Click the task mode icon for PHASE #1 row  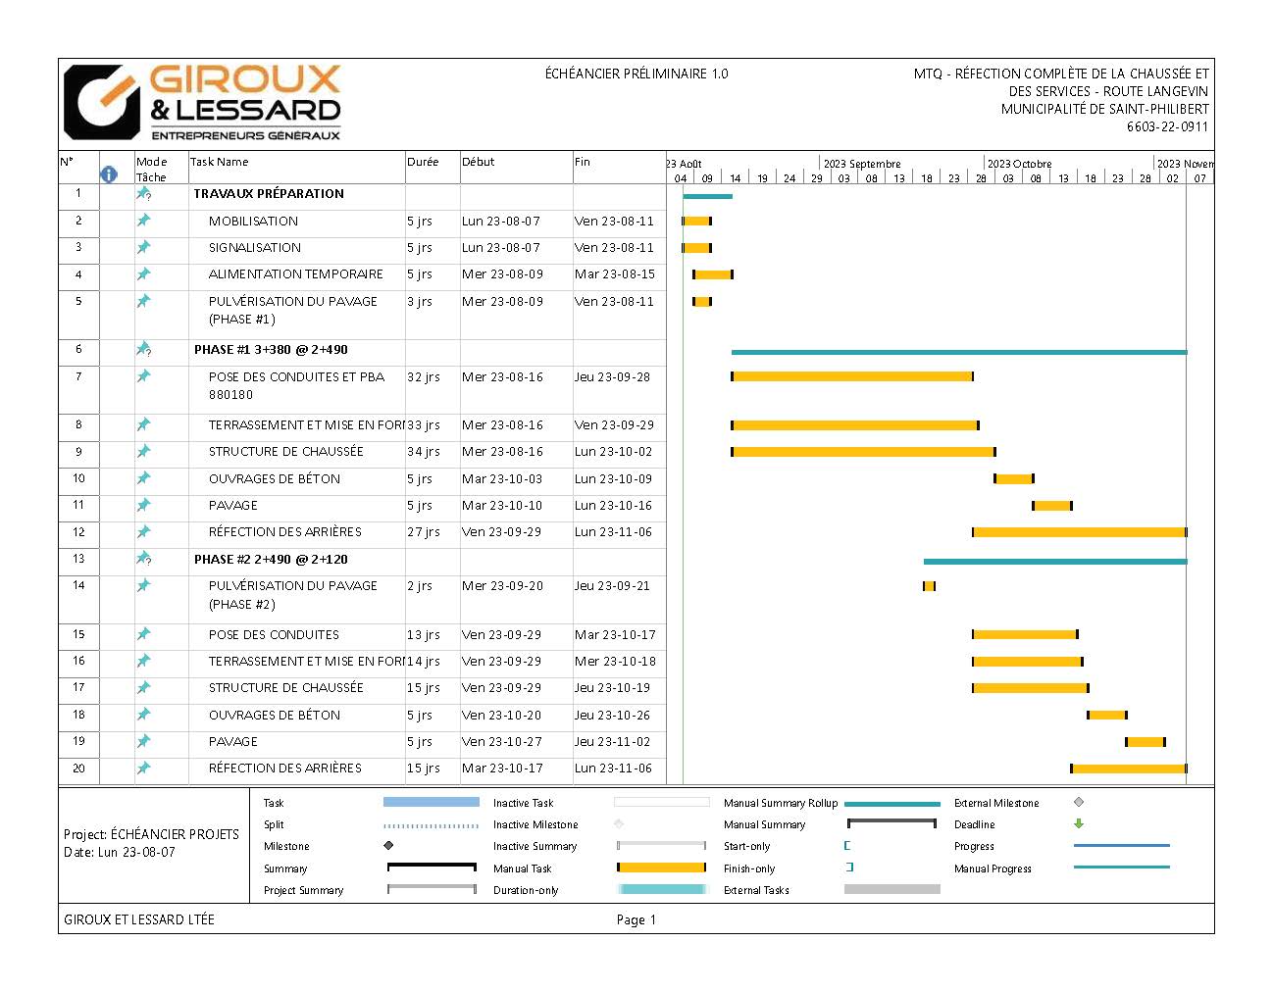point(143,350)
